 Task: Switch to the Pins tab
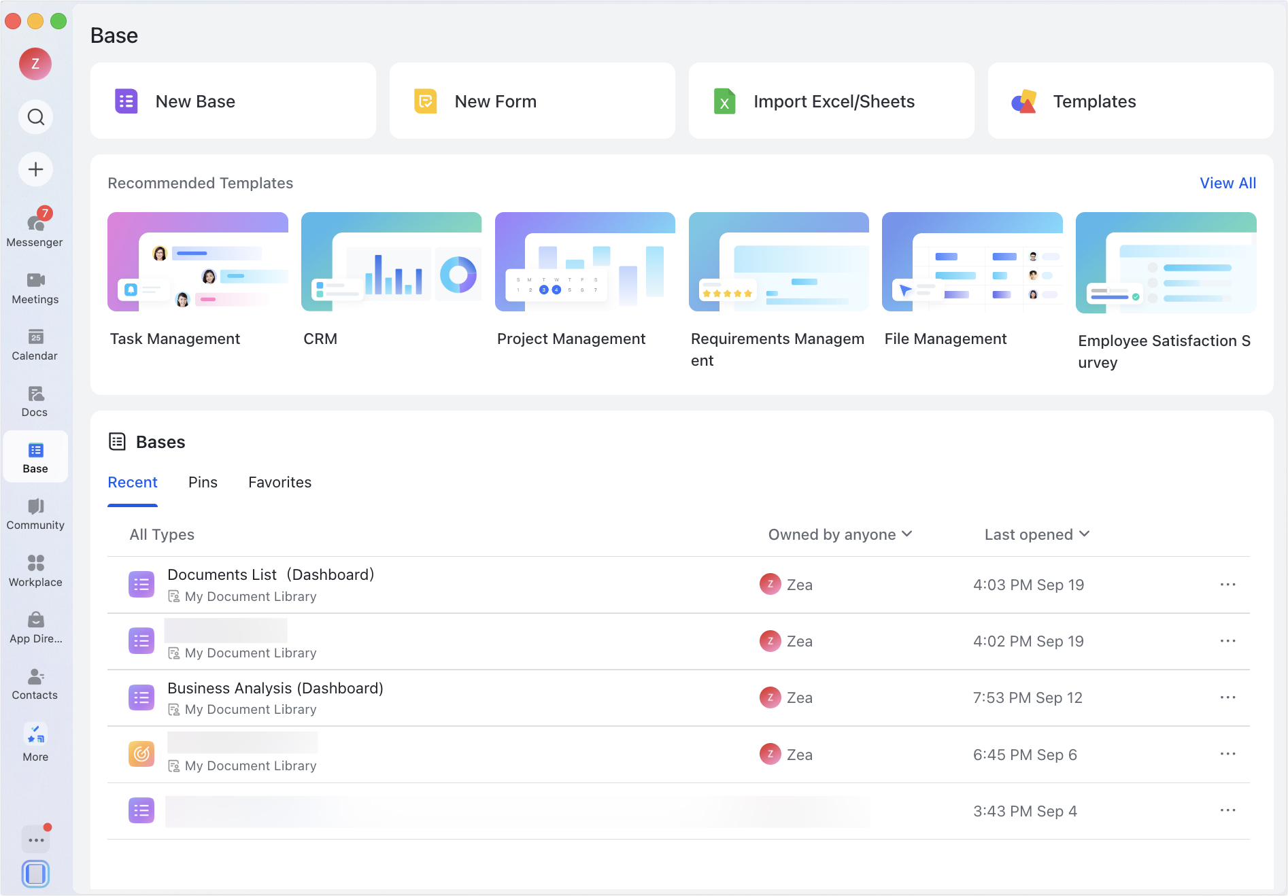pyautogui.click(x=203, y=482)
